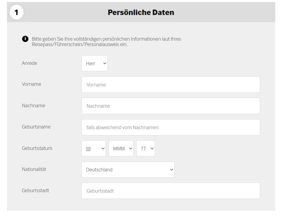This screenshot has width=282, height=217.
Task: Click the Geburtsname field label
Action: [x=36, y=127]
